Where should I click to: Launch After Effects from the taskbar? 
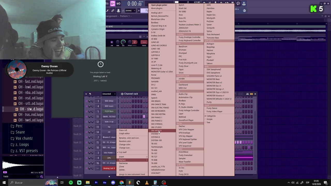click(x=104, y=183)
